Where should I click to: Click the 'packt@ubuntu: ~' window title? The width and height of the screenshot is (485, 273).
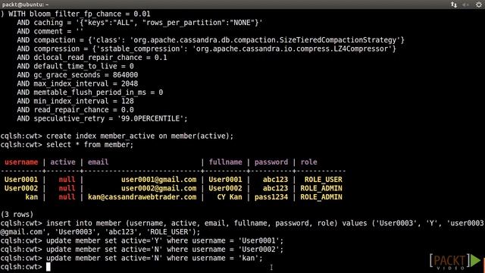(x=25, y=5)
